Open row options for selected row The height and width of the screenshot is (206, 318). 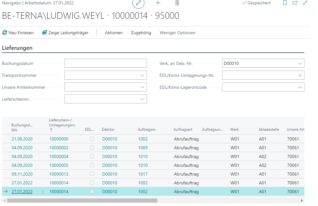click(x=43, y=192)
